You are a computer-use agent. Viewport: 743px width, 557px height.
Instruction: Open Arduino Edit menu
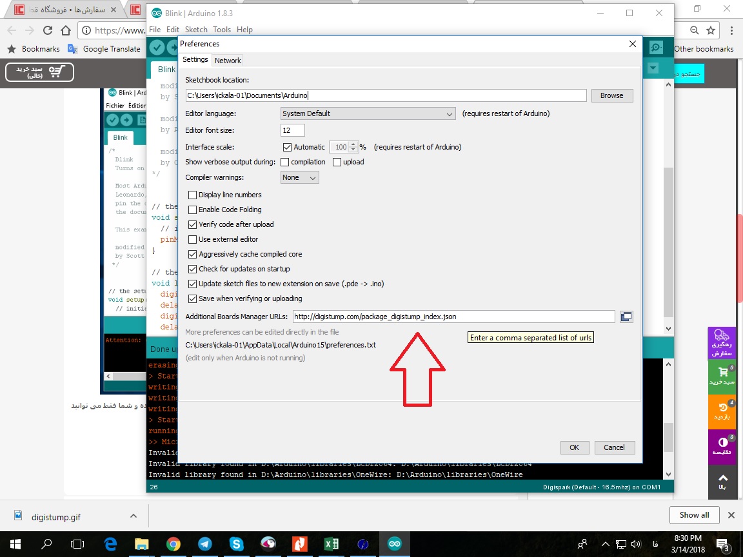[172, 30]
